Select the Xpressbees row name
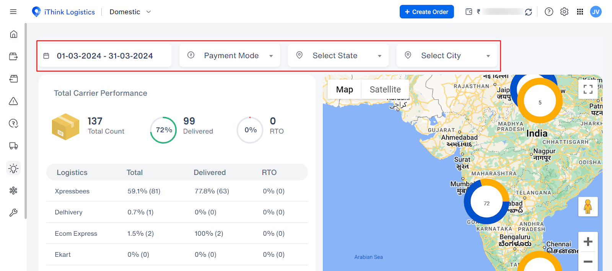The width and height of the screenshot is (612, 271). (72, 191)
